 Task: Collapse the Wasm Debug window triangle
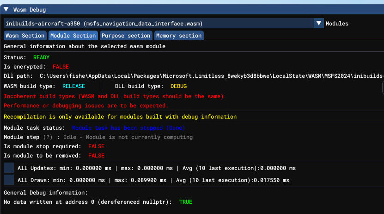[6, 9]
